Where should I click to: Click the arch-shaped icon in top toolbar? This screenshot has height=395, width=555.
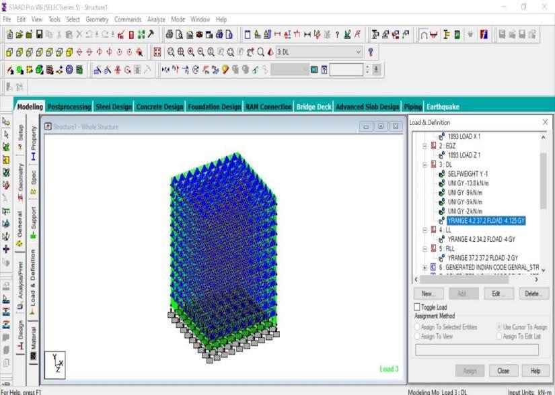(424, 34)
